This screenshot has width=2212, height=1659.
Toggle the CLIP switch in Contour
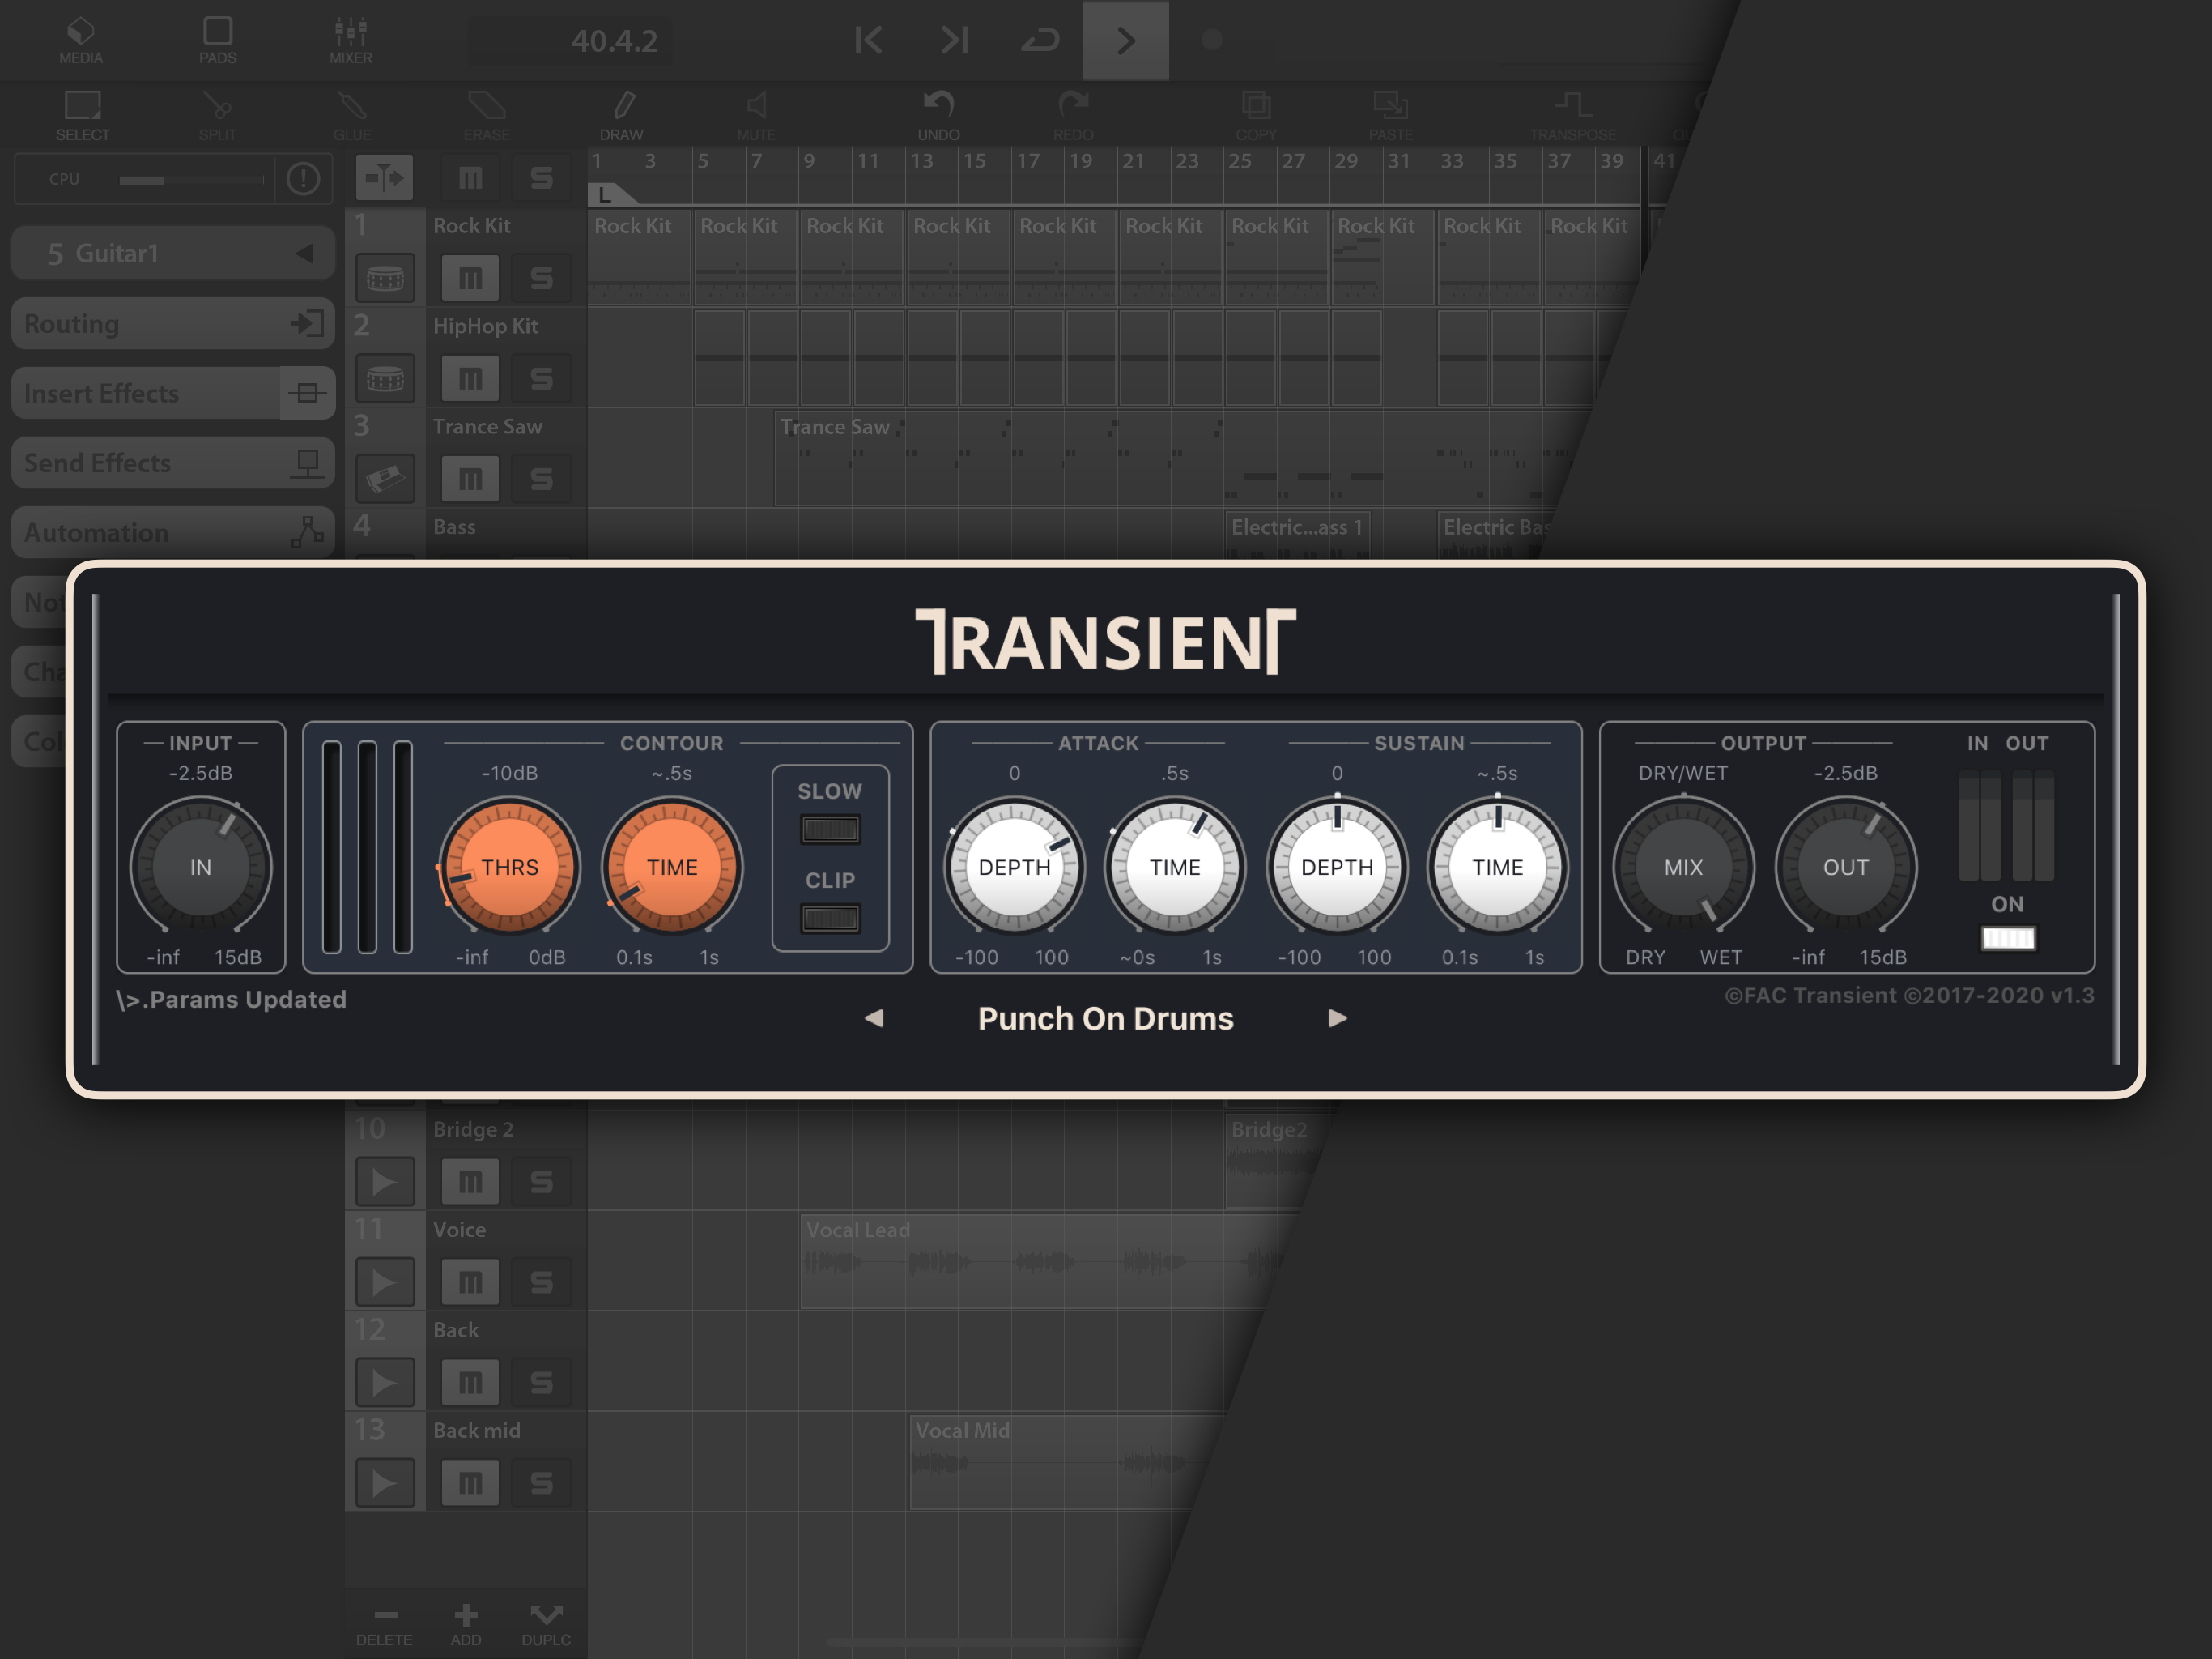(830, 918)
